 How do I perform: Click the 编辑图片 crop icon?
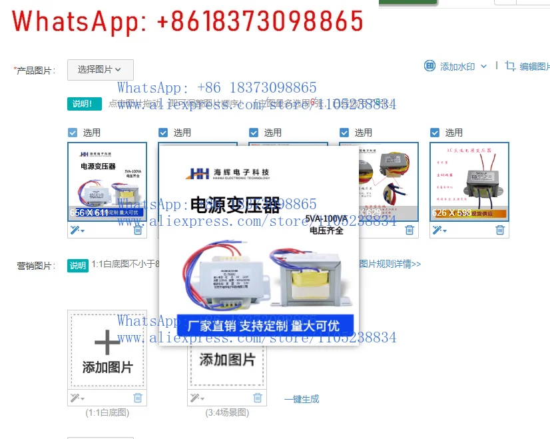(510, 66)
